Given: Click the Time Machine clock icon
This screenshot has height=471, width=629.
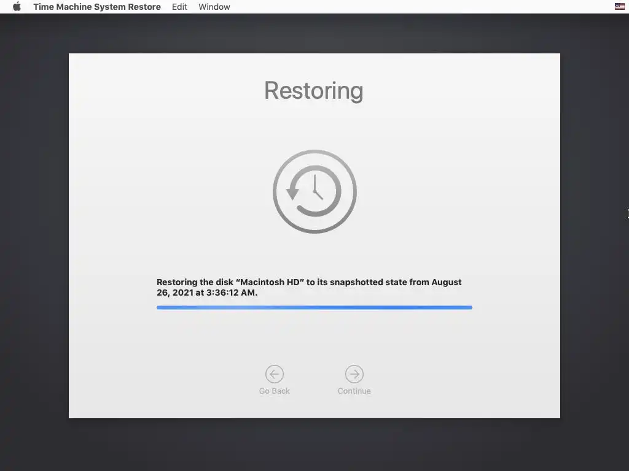Looking at the screenshot, I should point(314,191).
